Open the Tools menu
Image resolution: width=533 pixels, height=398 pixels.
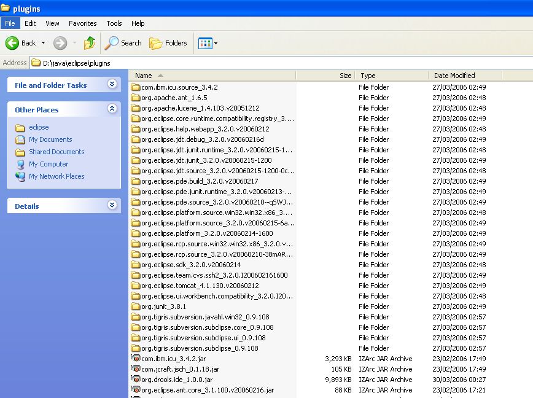(x=114, y=23)
